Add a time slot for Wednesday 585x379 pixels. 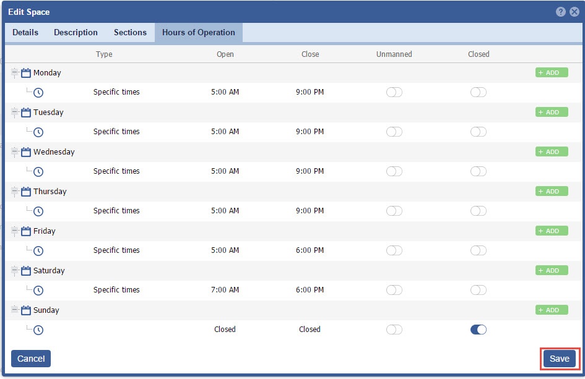(551, 152)
